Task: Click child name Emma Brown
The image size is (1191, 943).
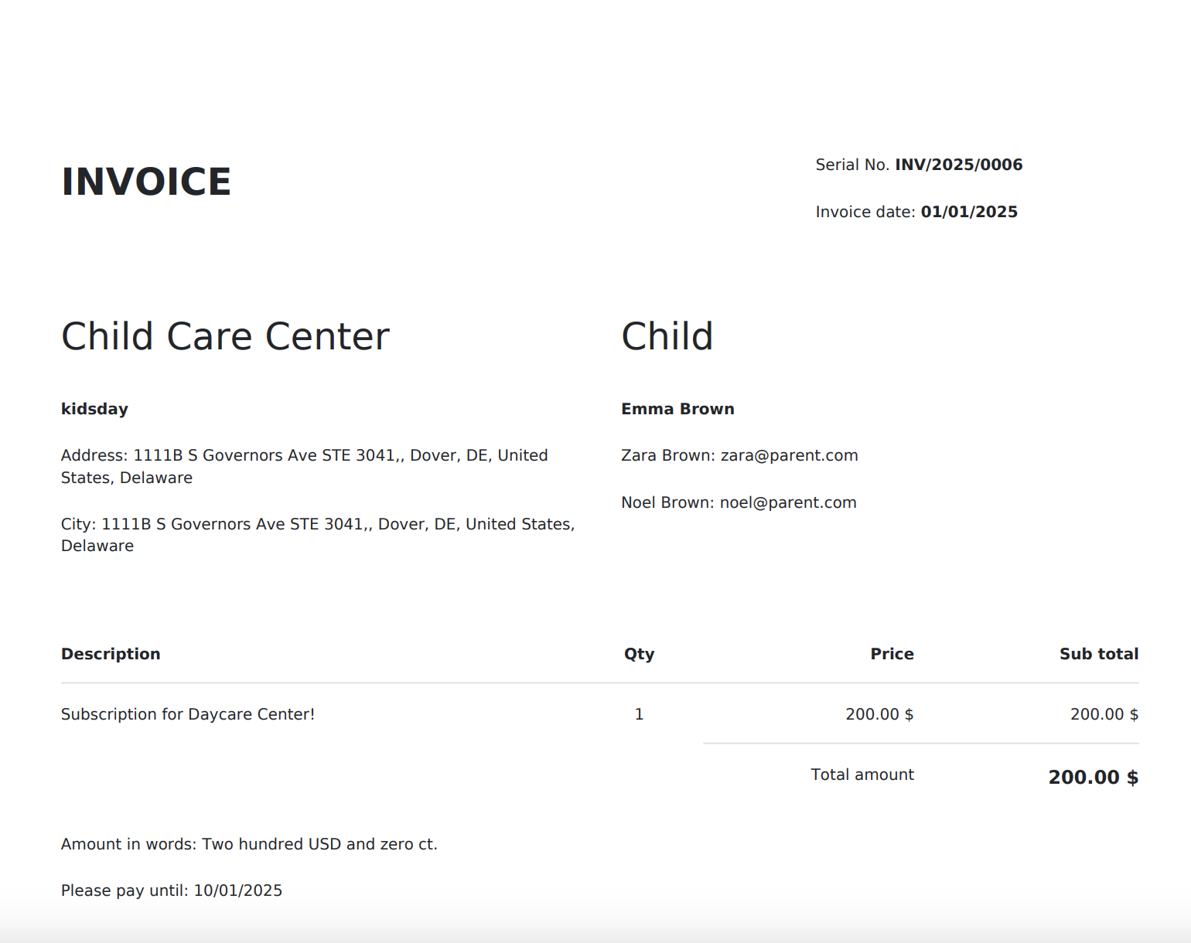Action: (677, 409)
